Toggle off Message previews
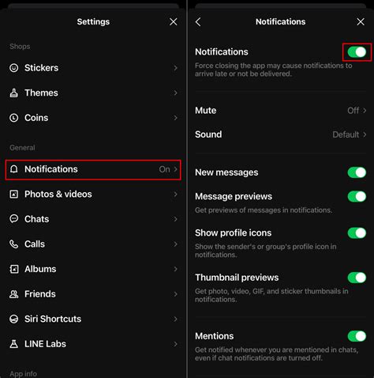 click(x=357, y=196)
